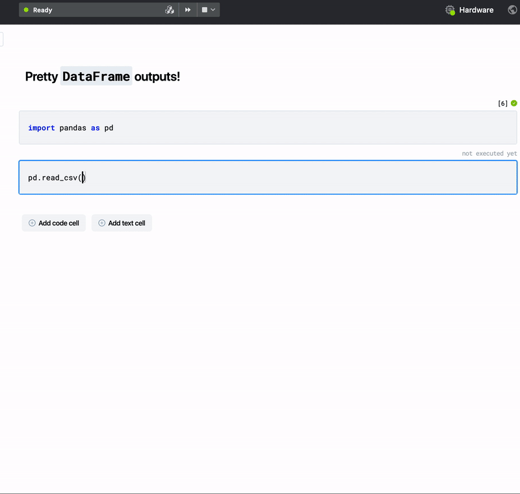Click the 'not executed yet' status text
Viewport: 520px width, 494px height.
[x=489, y=154]
